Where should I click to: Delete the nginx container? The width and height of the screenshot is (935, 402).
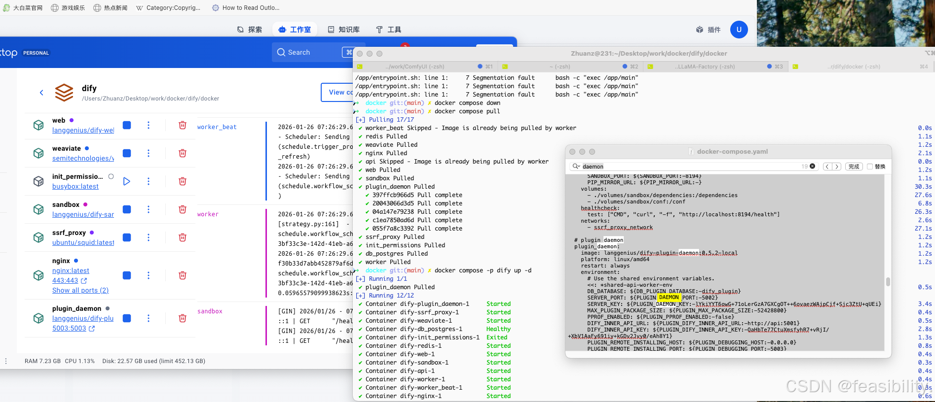click(x=183, y=275)
